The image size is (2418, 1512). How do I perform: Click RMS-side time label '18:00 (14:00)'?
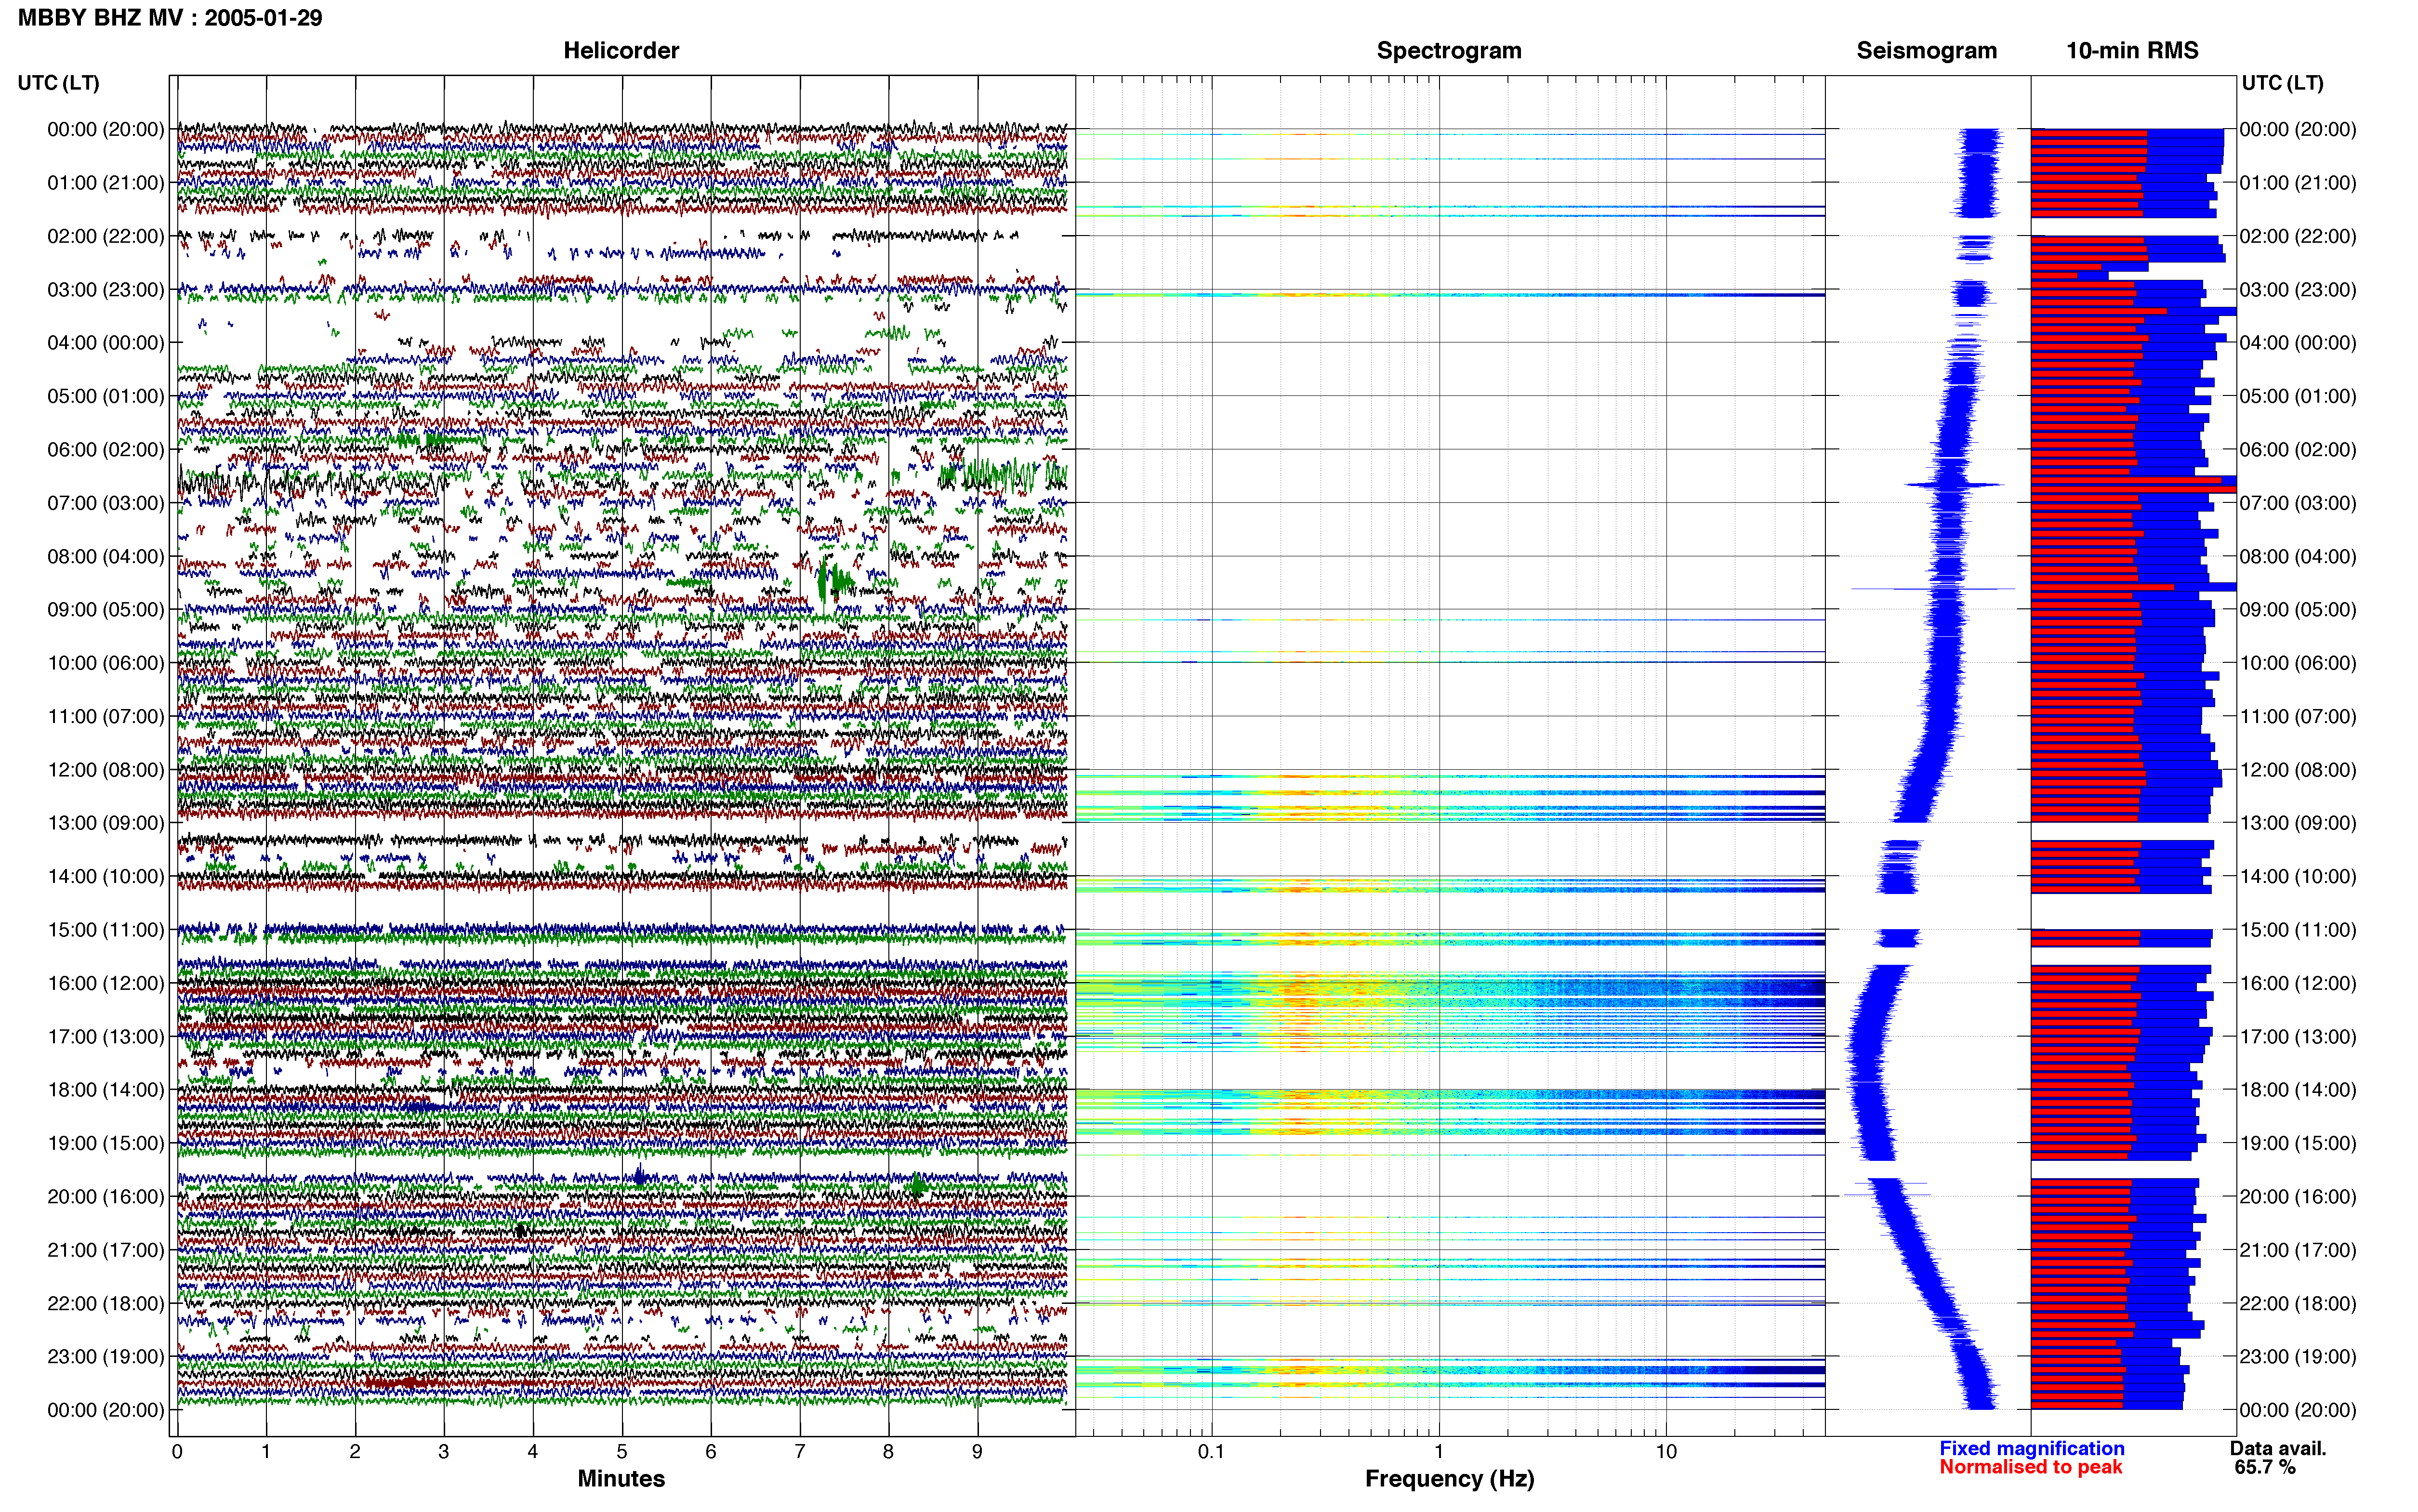coord(2298,1090)
